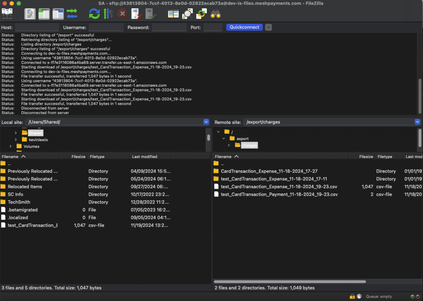Click the folder icon beside CardTransaction_Expense_11-18-2024_17-27
This screenshot has height=301, width=423.
[x=216, y=171]
